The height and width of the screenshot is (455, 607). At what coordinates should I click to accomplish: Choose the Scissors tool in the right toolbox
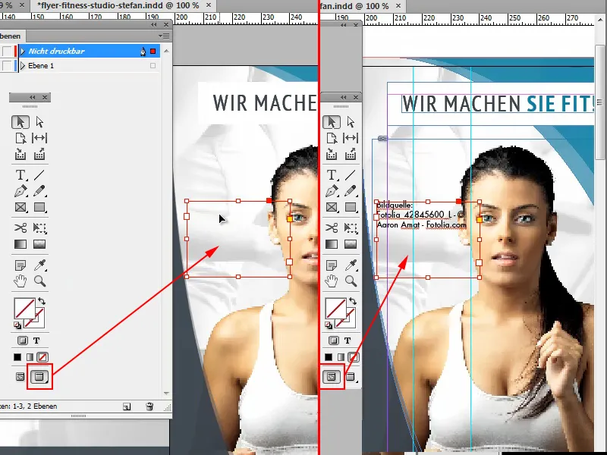coord(332,227)
